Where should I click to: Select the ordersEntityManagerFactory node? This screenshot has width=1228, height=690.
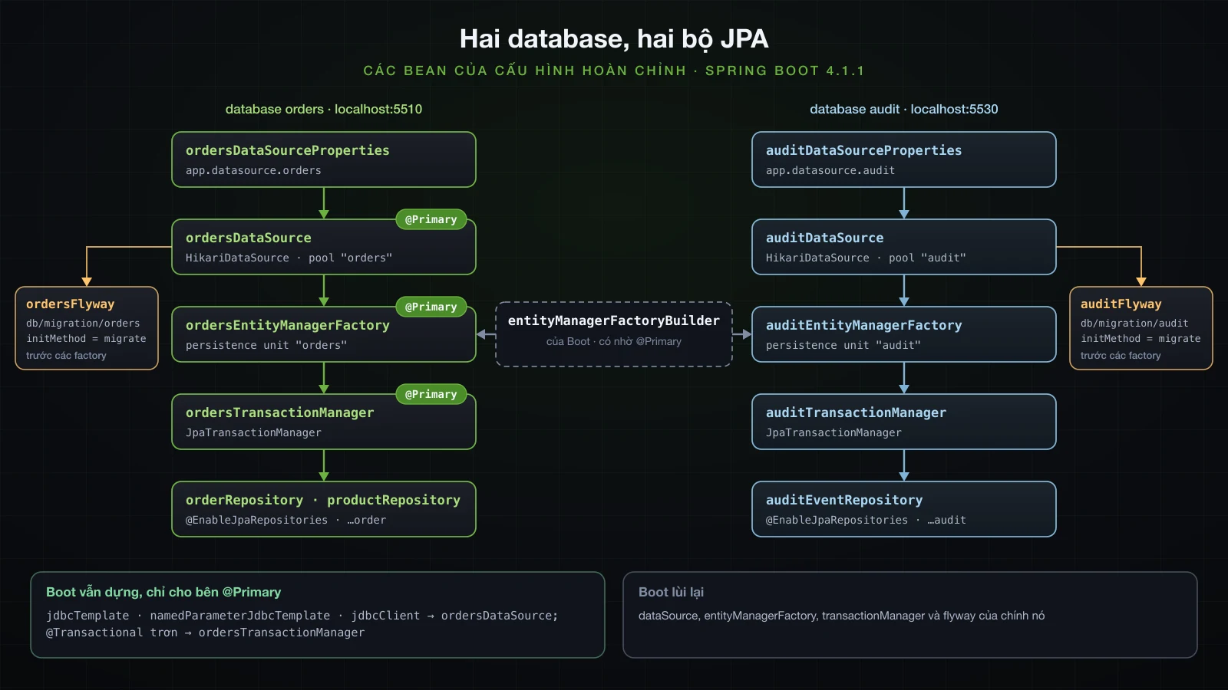coord(324,334)
